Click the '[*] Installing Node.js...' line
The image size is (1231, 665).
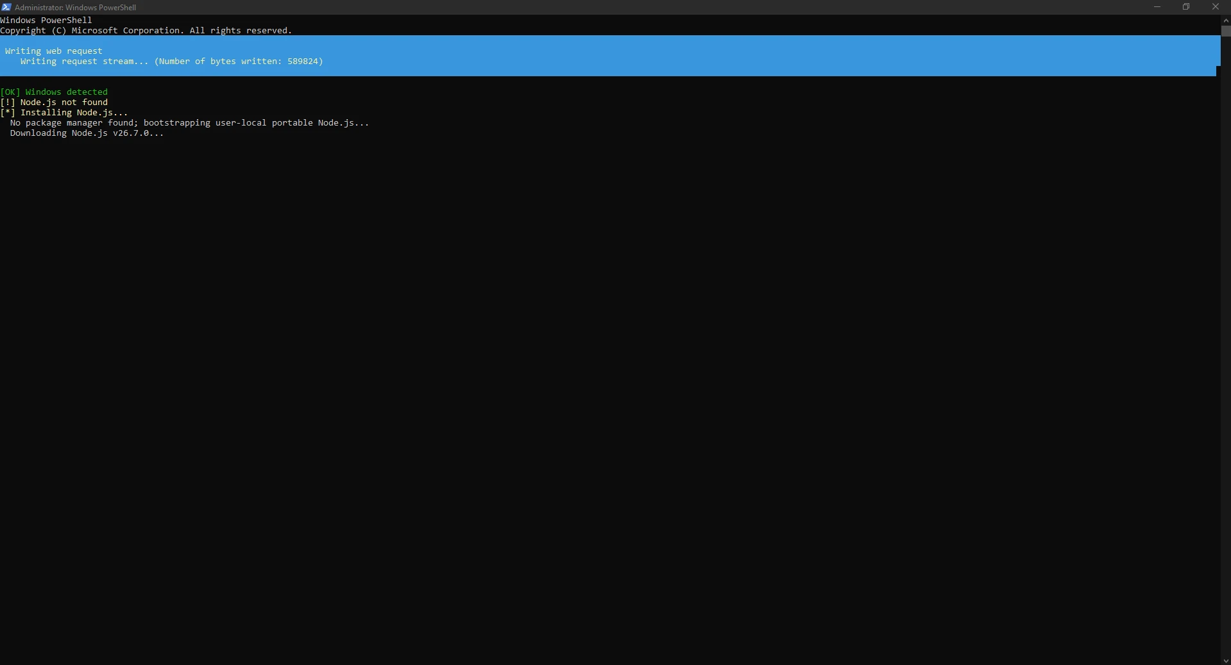pos(64,113)
